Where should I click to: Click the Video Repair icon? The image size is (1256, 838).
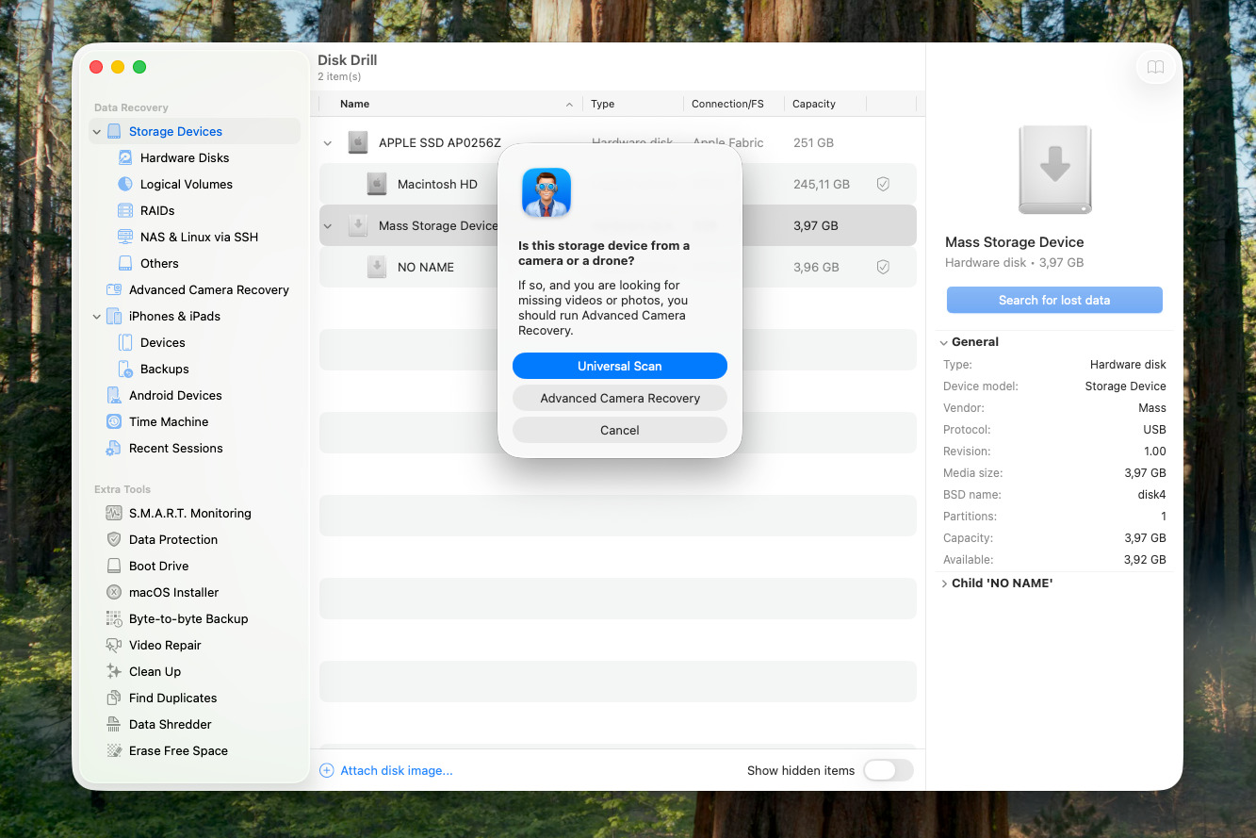point(114,645)
